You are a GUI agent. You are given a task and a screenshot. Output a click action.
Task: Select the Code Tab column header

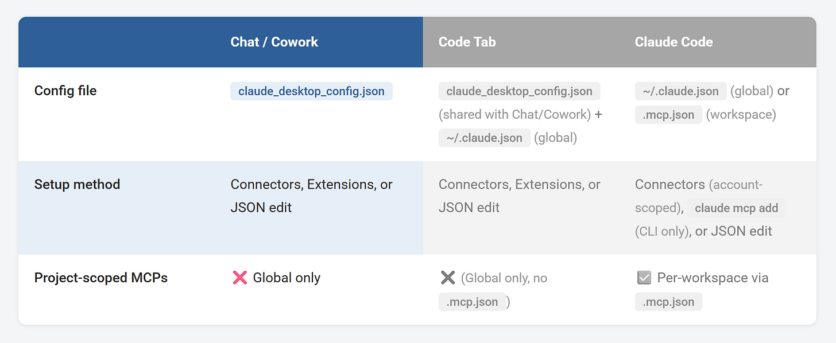point(467,42)
